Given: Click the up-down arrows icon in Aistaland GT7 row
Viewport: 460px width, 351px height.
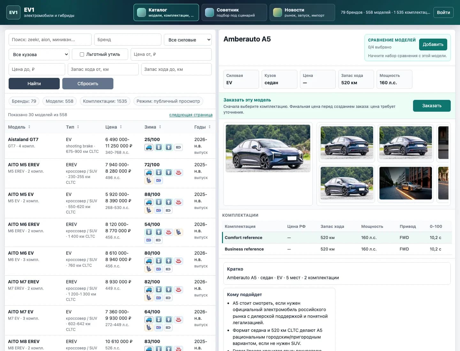Looking at the screenshot, I should pyautogui.click(x=158, y=147).
